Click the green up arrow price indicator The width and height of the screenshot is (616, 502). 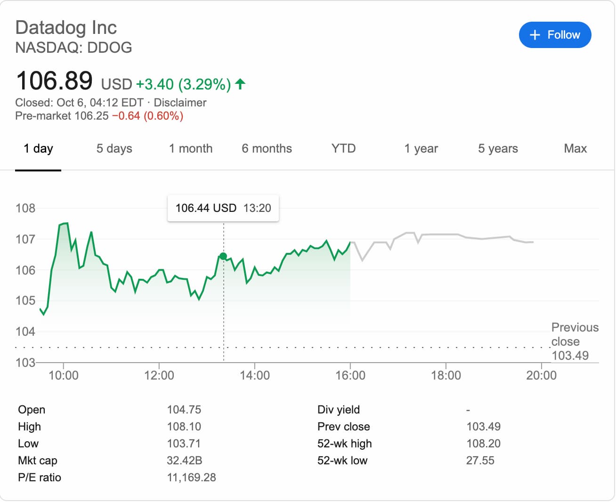240,84
